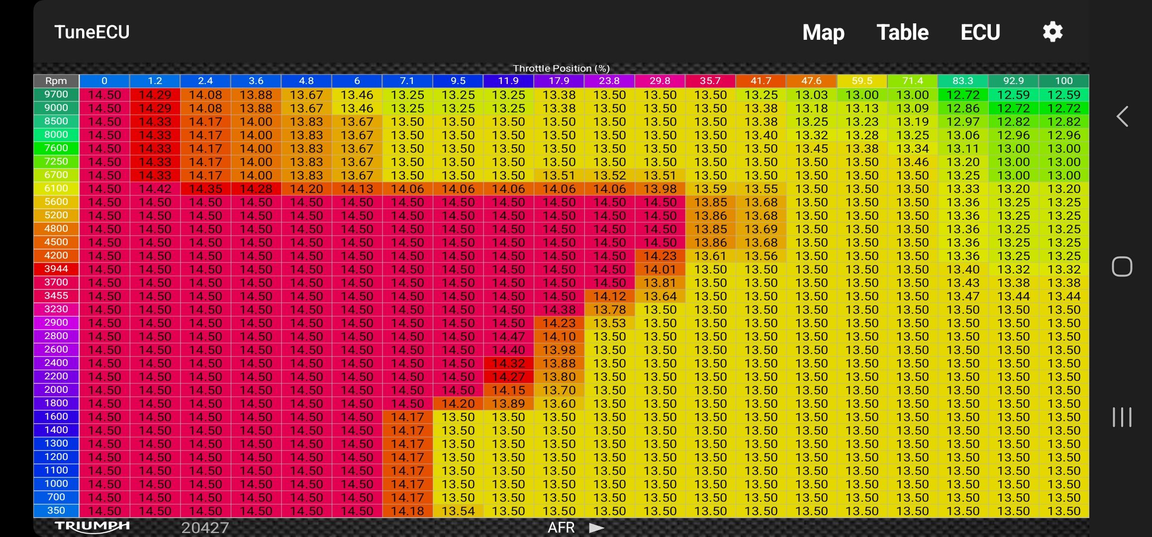Tap the Triumph logo
Image resolution: width=1152 pixels, height=537 pixels.
[92, 527]
